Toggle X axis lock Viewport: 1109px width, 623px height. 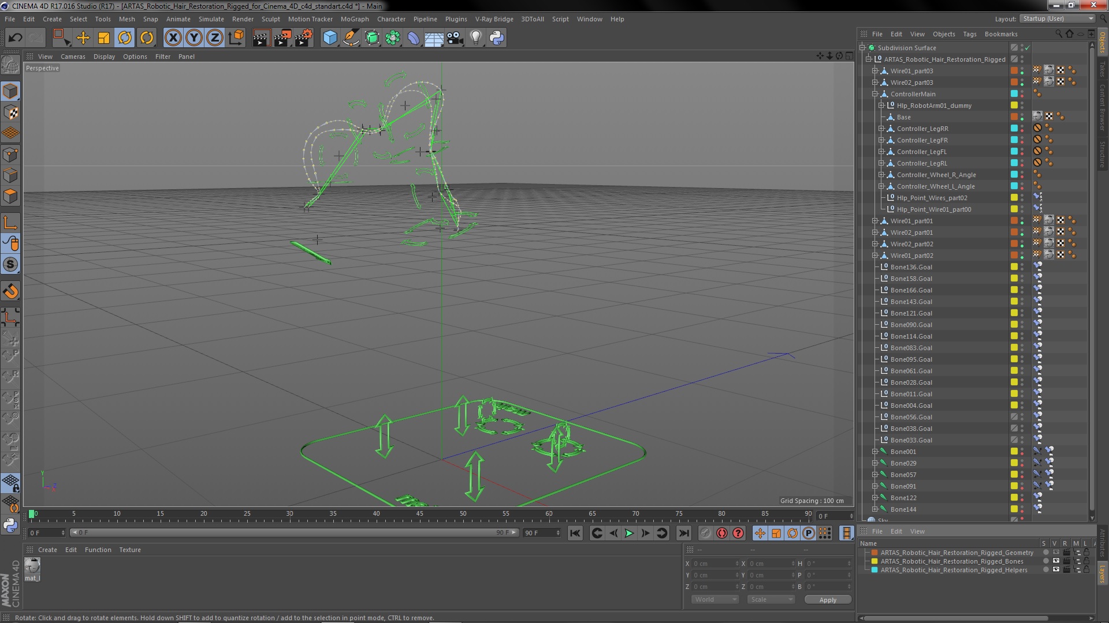(x=173, y=38)
